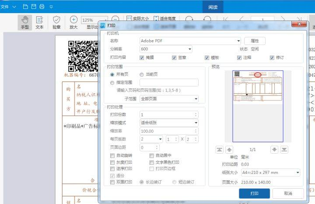
Task: Open the 每页版数 dropdown showing 2
Action: click(151, 139)
